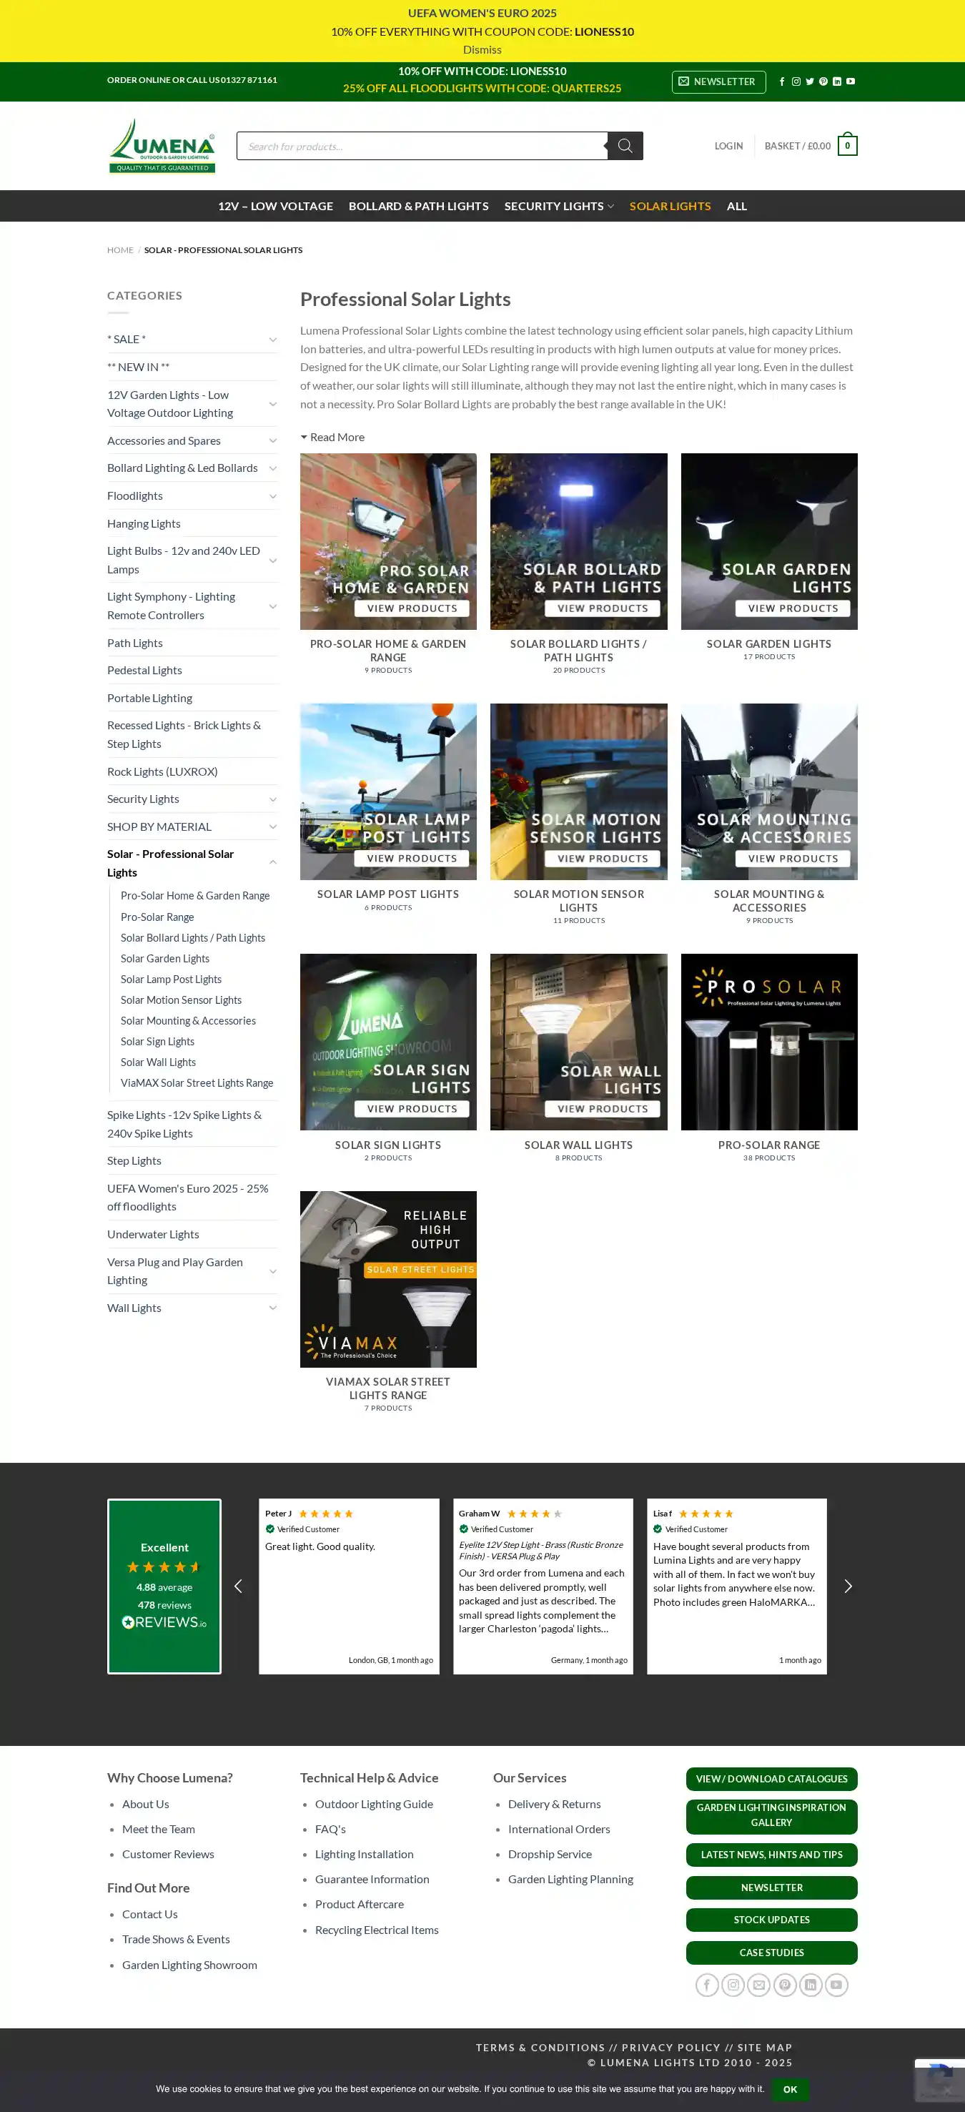Click the Lumena logo
Image resolution: width=965 pixels, height=2112 pixels.
pyautogui.click(x=162, y=146)
